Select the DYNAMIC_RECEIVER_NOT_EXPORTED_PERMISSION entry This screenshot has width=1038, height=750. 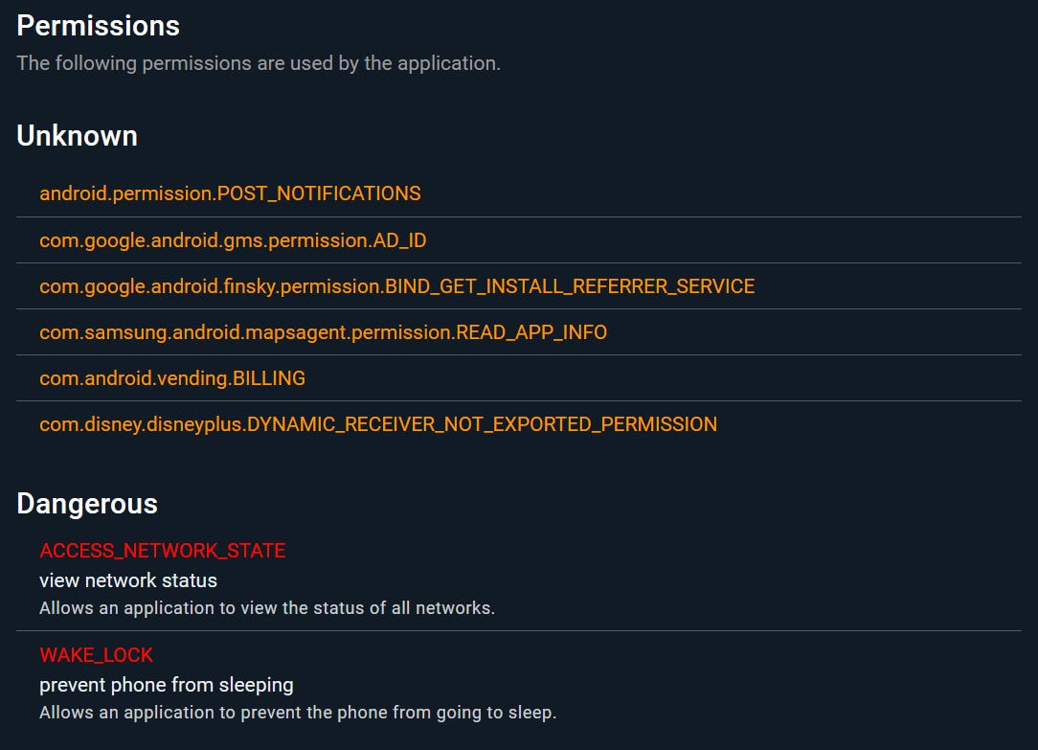pyautogui.click(x=378, y=424)
